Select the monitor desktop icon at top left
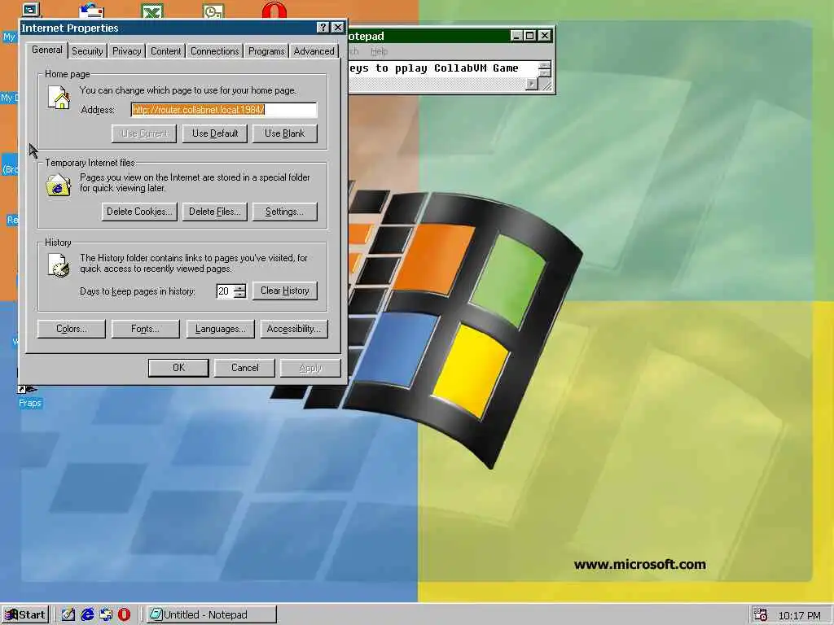834x625 pixels. [31, 10]
